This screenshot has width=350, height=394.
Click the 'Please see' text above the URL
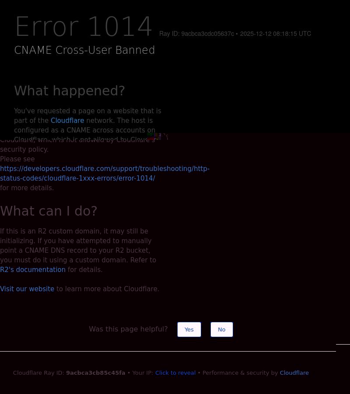point(17,159)
